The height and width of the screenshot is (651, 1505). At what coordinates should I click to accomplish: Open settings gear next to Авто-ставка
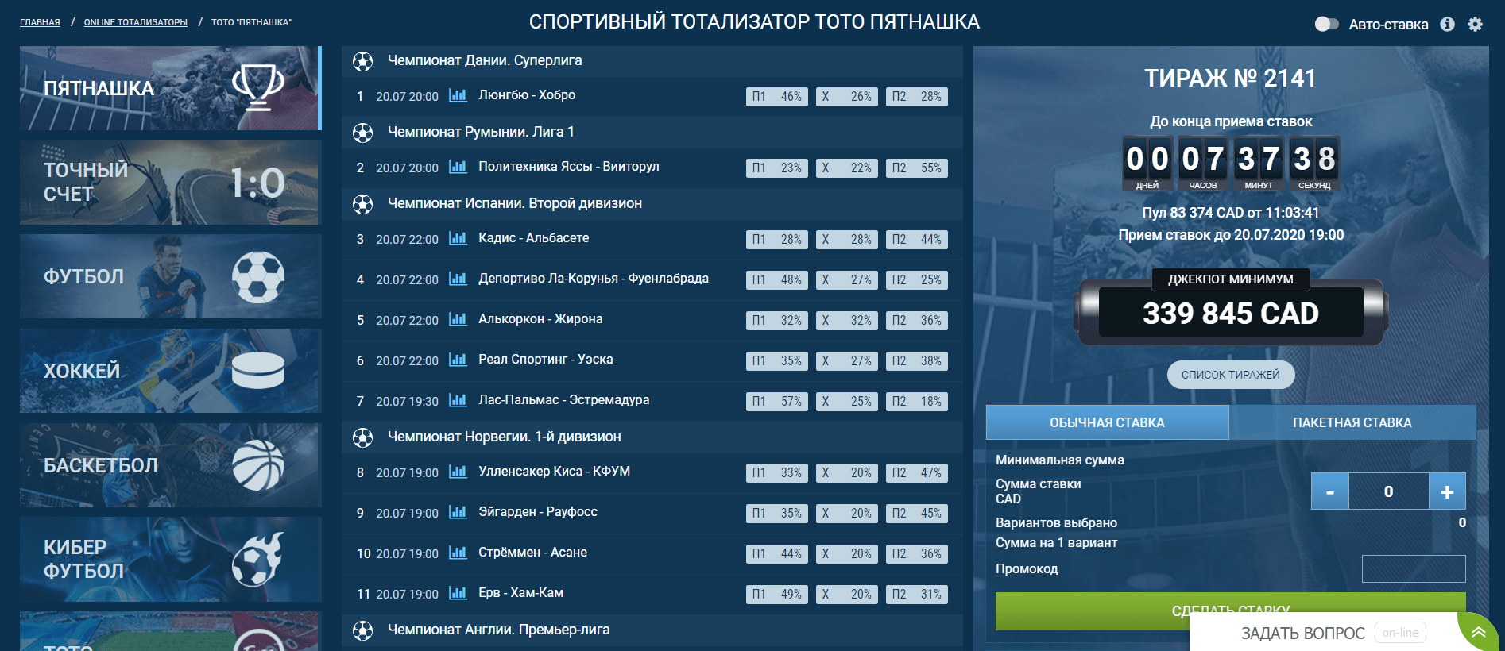[1475, 24]
